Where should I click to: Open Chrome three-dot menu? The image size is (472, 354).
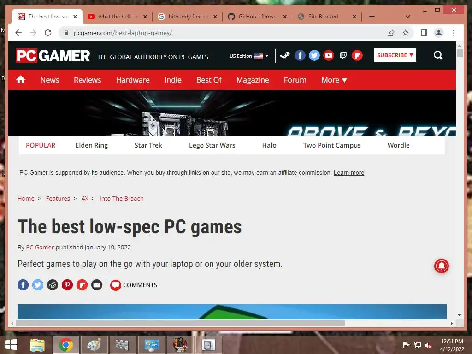tap(454, 33)
